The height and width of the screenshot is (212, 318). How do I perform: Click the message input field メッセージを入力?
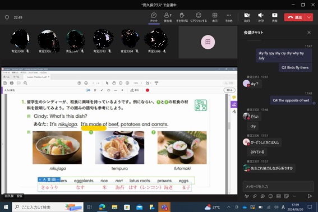(x=278, y=186)
